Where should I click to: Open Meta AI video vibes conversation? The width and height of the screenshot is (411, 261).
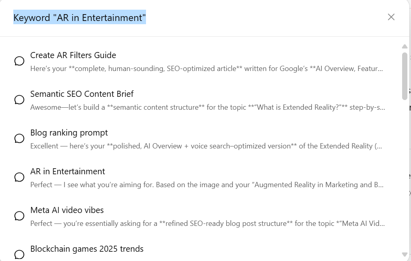point(67,210)
